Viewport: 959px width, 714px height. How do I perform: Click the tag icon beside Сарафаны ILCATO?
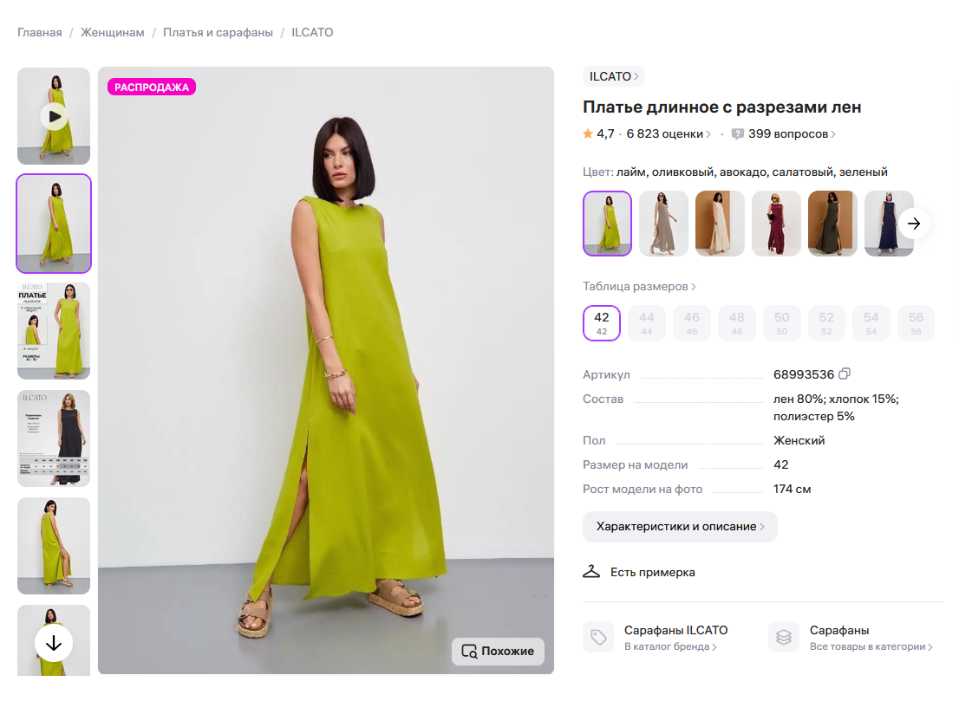tap(597, 637)
